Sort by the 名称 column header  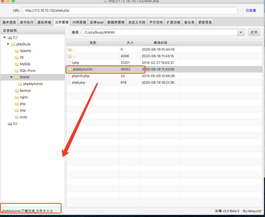coord(93,43)
